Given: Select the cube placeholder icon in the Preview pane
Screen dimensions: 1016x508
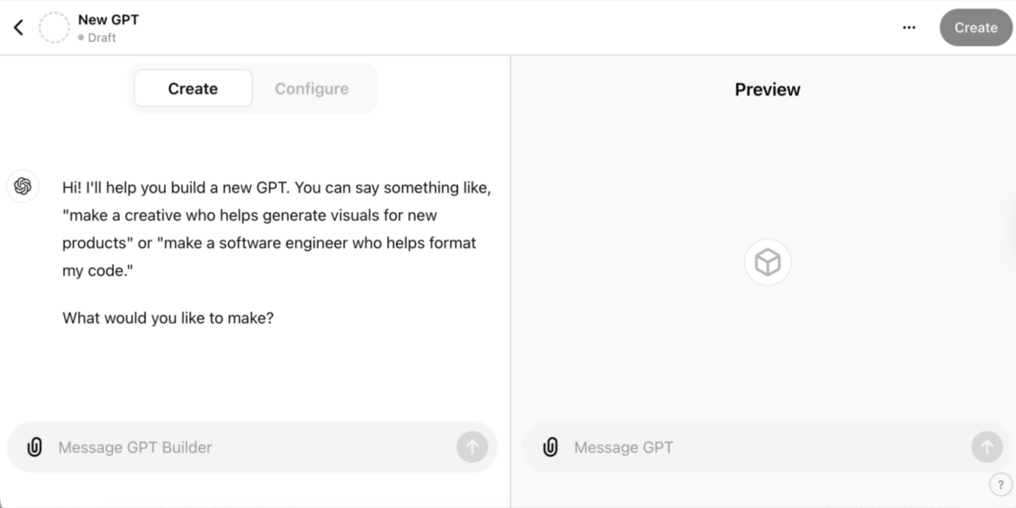Looking at the screenshot, I should (767, 261).
